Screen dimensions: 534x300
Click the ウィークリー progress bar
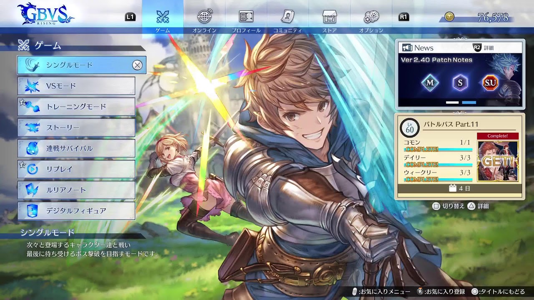[x=438, y=180]
